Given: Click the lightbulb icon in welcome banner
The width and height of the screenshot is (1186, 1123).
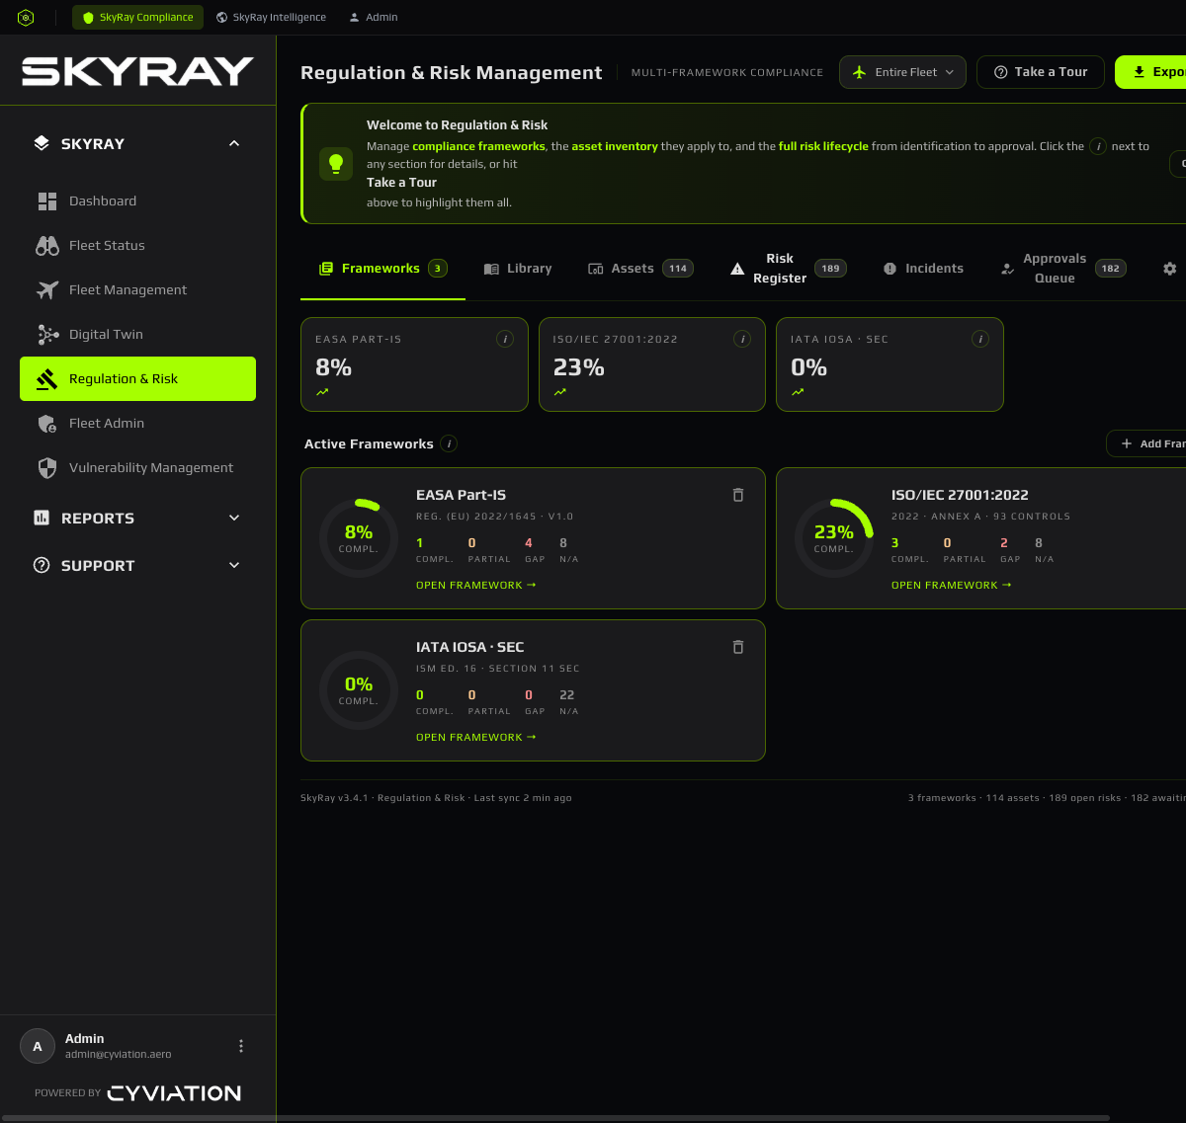Looking at the screenshot, I should (x=336, y=163).
